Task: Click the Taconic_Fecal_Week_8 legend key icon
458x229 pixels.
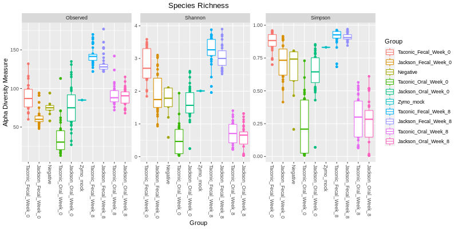Action: point(390,112)
